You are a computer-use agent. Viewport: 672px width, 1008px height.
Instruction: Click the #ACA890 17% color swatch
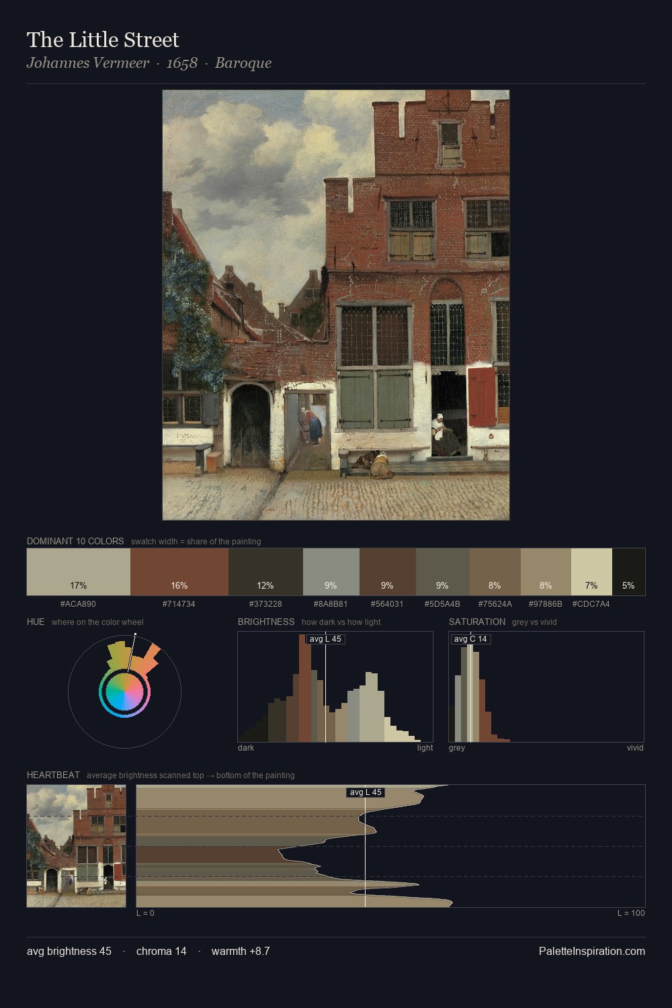79,572
